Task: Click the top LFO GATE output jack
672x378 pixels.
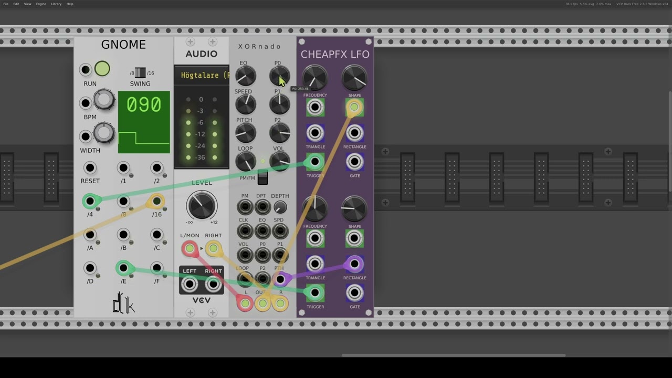Action: click(354, 162)
